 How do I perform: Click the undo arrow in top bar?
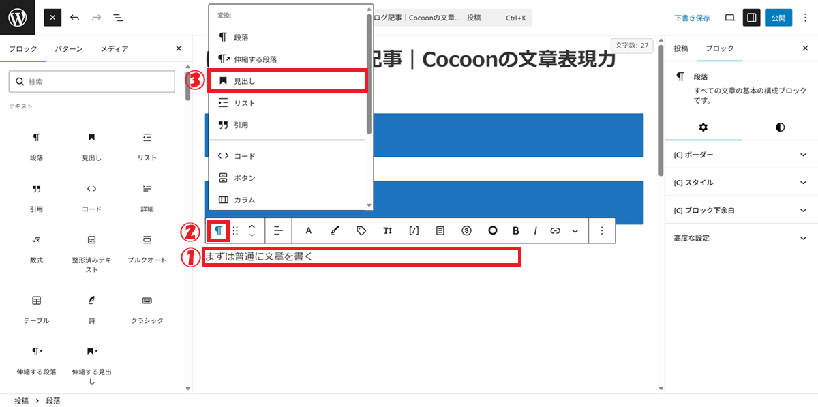tap(75, 18)
